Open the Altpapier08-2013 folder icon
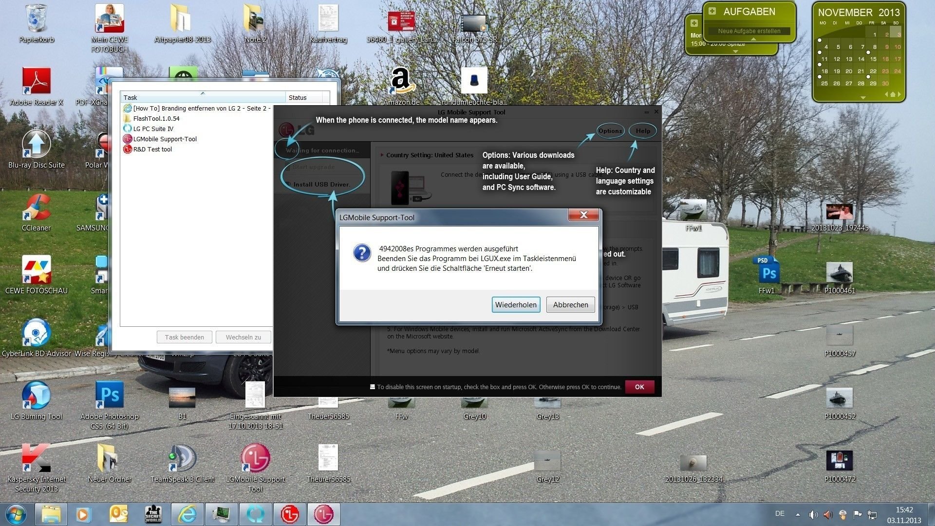Screen dimensions: 935x526 (x=182, y=23)
